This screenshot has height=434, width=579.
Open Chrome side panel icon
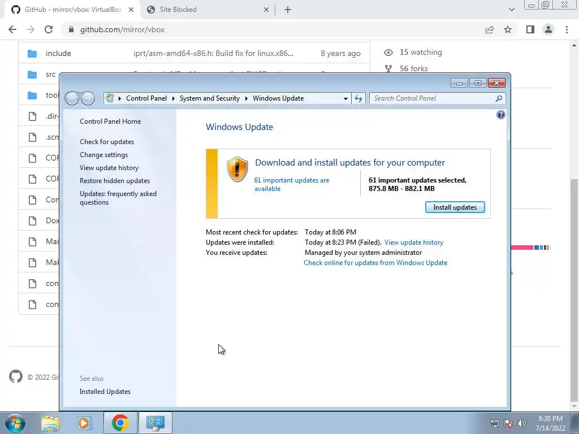point(530,29)
